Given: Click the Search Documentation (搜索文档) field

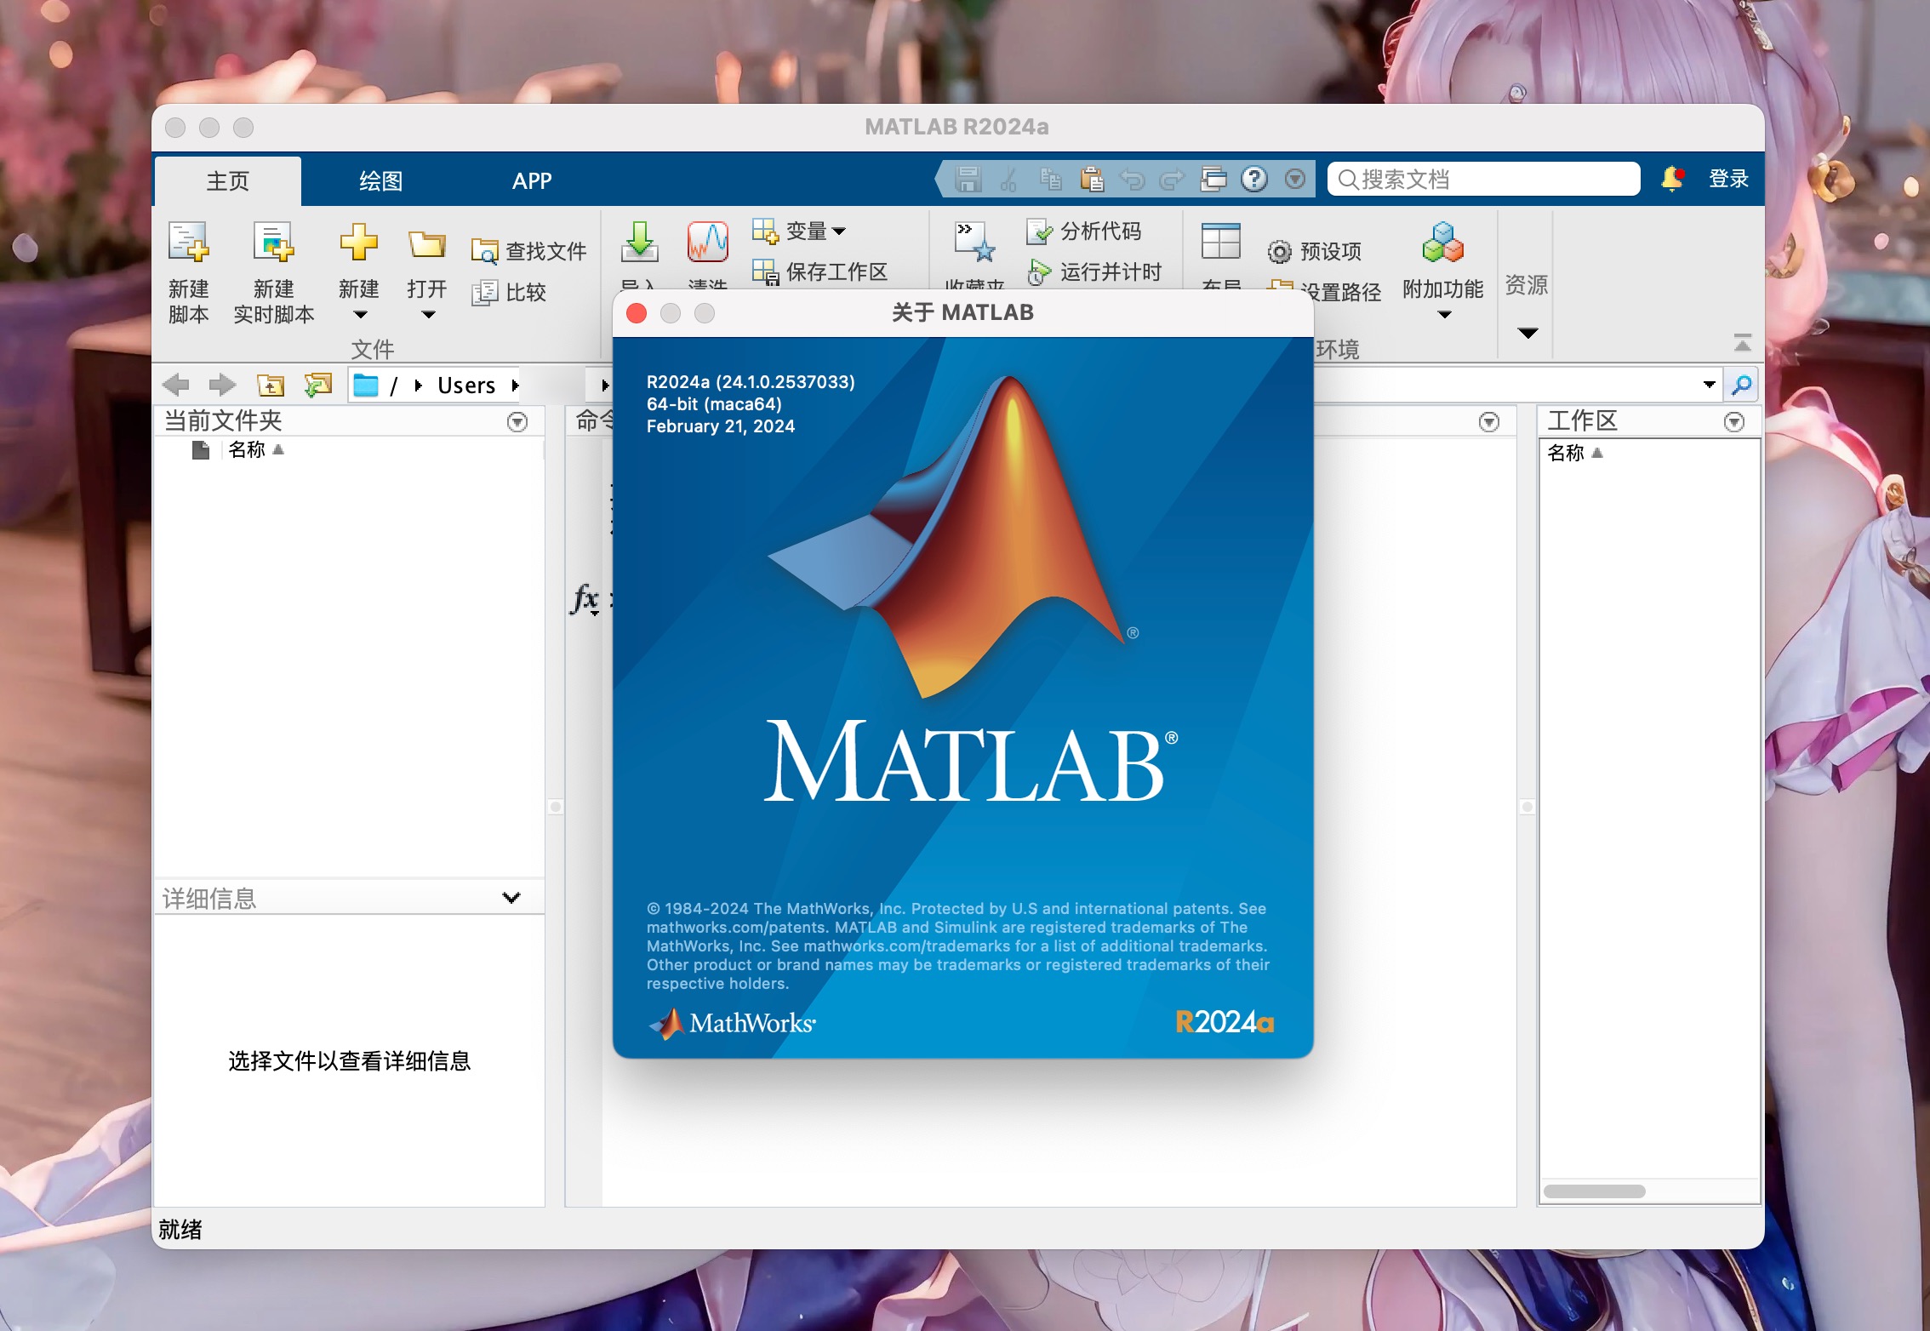Looking at the screenshot, I should click(x=1483, y=179).
